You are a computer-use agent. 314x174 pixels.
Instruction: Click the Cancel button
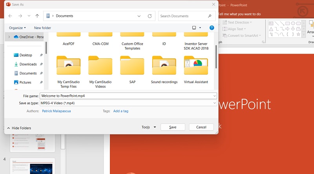pyautogui.click(x=201, y=127)
